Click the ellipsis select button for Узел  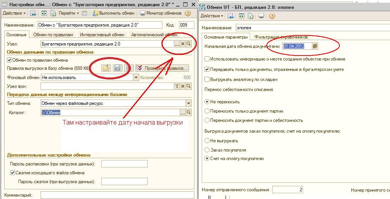click(x=177, y=44)
